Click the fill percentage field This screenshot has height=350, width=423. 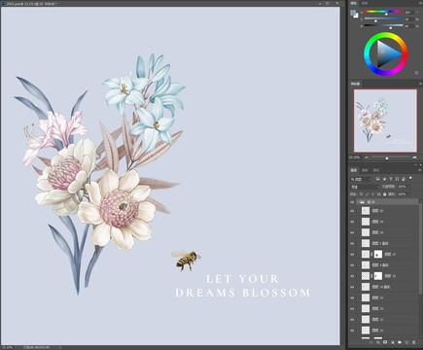(402, 194)
